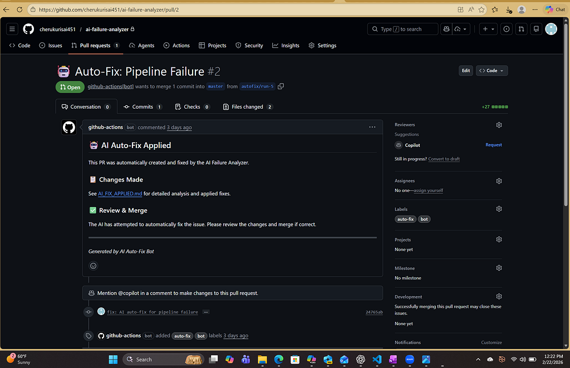Open the AI_FIX_APPLIED.md link
The width and height of the screenshot is (570, 368).
tap(120, 193)
